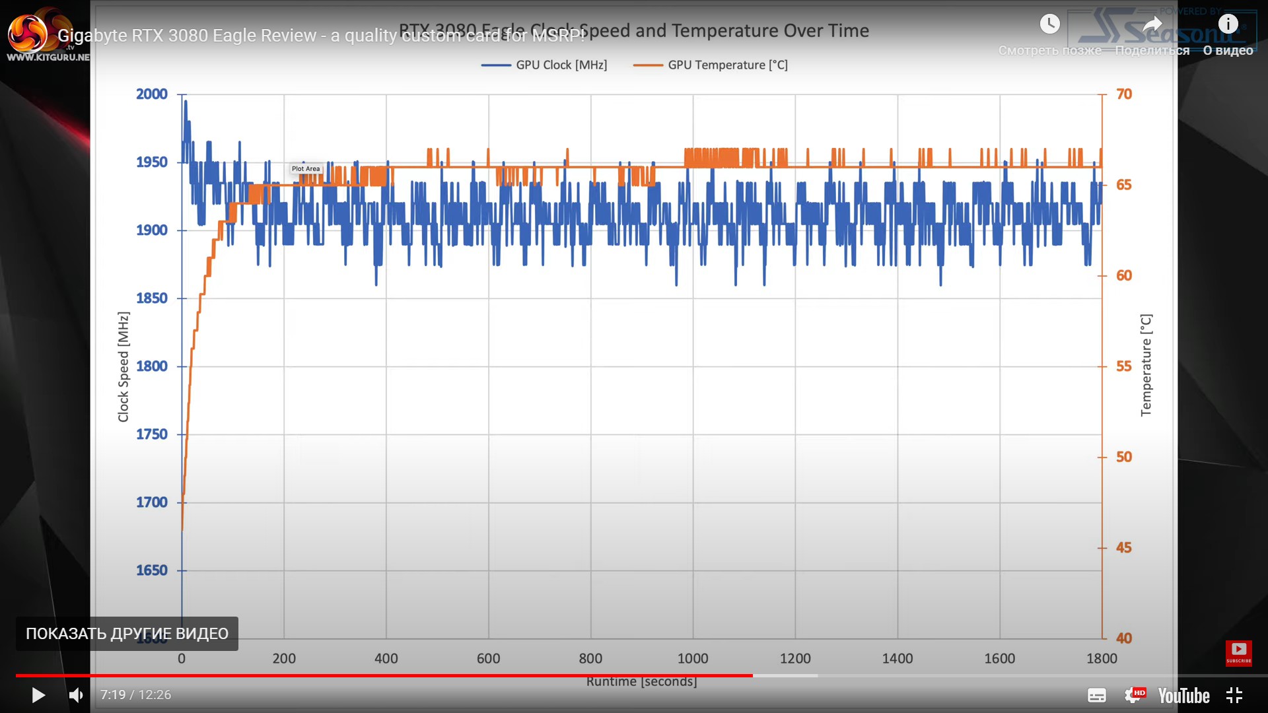Click the 7:19 / 12:26 time display
Viewport: 1268px width, 713px height.
pos(135,695)
